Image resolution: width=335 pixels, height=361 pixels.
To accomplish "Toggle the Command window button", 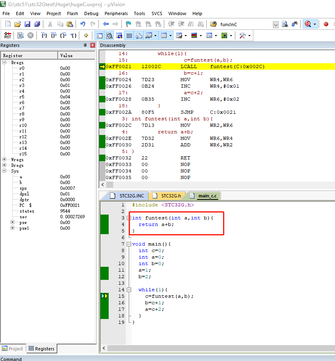I will pyautogui.click(x=100, y=35).
